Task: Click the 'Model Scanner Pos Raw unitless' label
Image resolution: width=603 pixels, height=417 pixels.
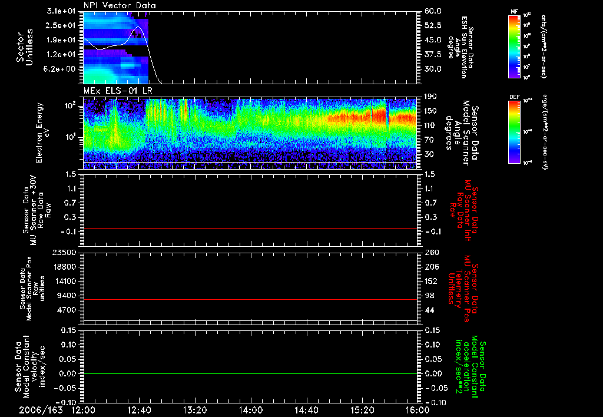Action: point(33,289)
